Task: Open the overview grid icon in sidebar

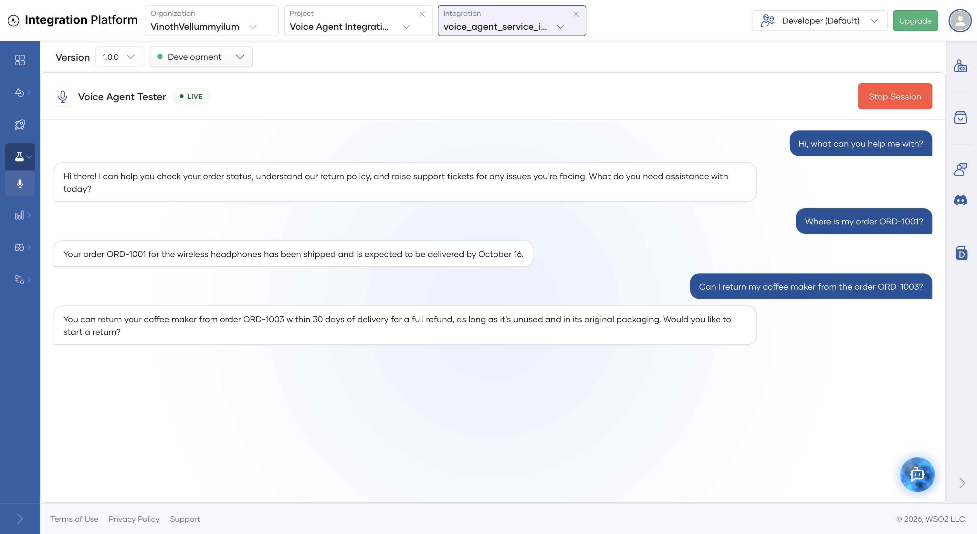Action: pos(20,60)
